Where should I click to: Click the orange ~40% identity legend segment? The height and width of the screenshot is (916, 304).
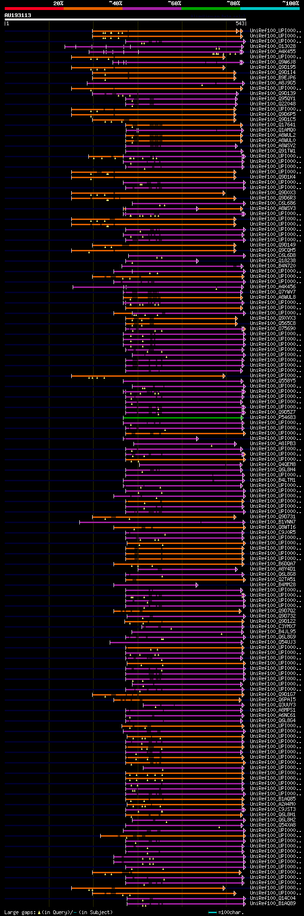click(93, 8)
